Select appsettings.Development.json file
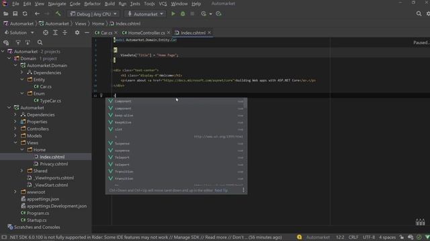This screenshot has height=241, width=430. point(56,206)
